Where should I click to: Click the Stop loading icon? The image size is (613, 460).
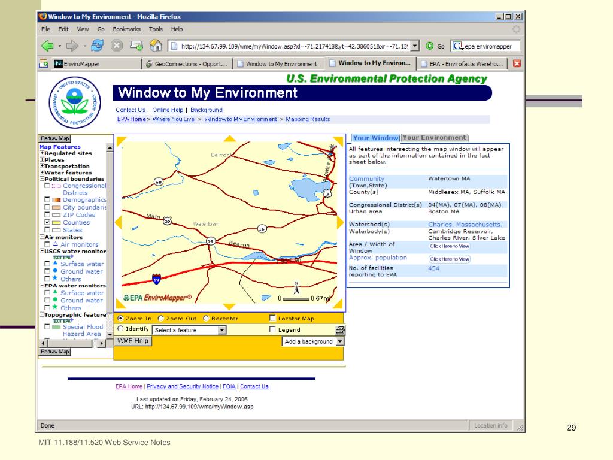click(x=117, y=46)
